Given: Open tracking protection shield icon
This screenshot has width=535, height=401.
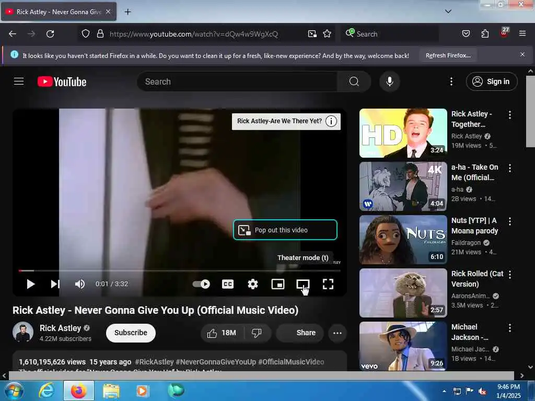Looking at the screenshot, I should coord(86,33).
